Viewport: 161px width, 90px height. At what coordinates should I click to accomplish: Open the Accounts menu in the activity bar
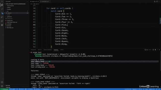pos(2,82)
